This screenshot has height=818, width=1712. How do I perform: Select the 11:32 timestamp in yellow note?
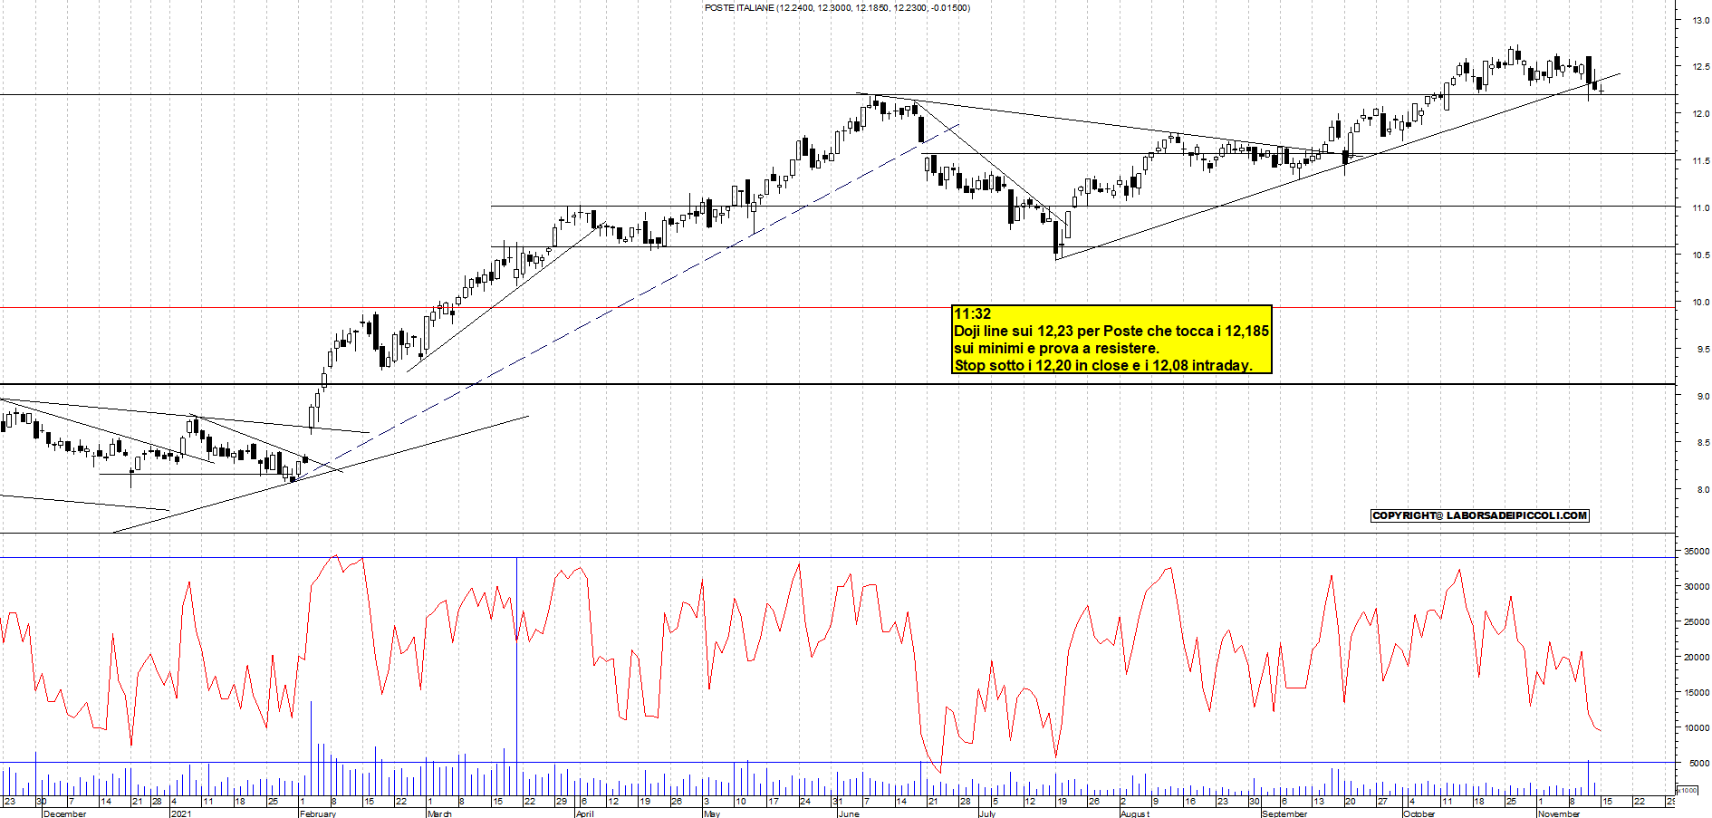pyautogui.click(x=972, y=314)
